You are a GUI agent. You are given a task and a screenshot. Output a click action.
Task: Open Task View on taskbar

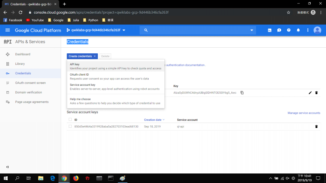point(29,178)
